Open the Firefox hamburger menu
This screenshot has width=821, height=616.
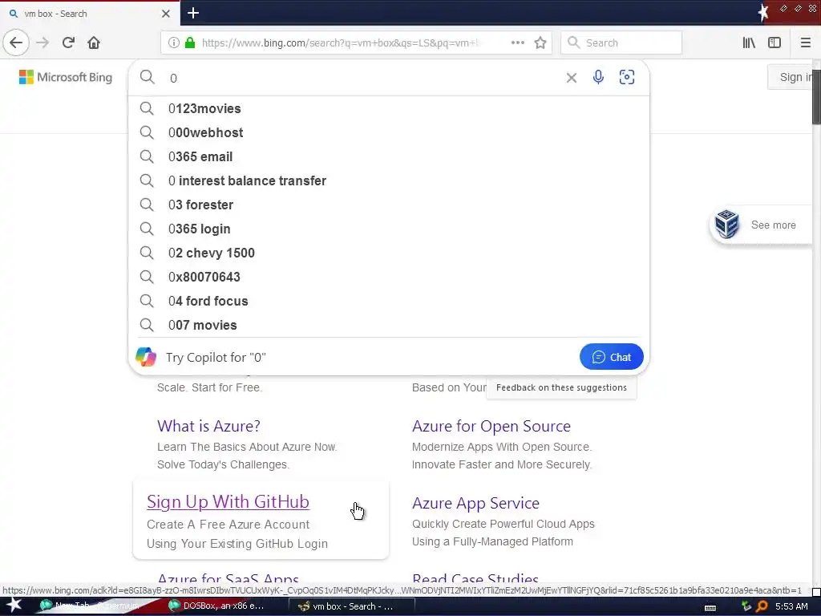pos(805,43)
